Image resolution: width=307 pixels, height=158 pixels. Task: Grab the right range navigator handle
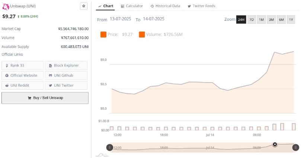295,148
